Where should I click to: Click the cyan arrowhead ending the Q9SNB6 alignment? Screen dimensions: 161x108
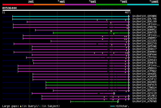pyautogui.click(x=129, y=16)
